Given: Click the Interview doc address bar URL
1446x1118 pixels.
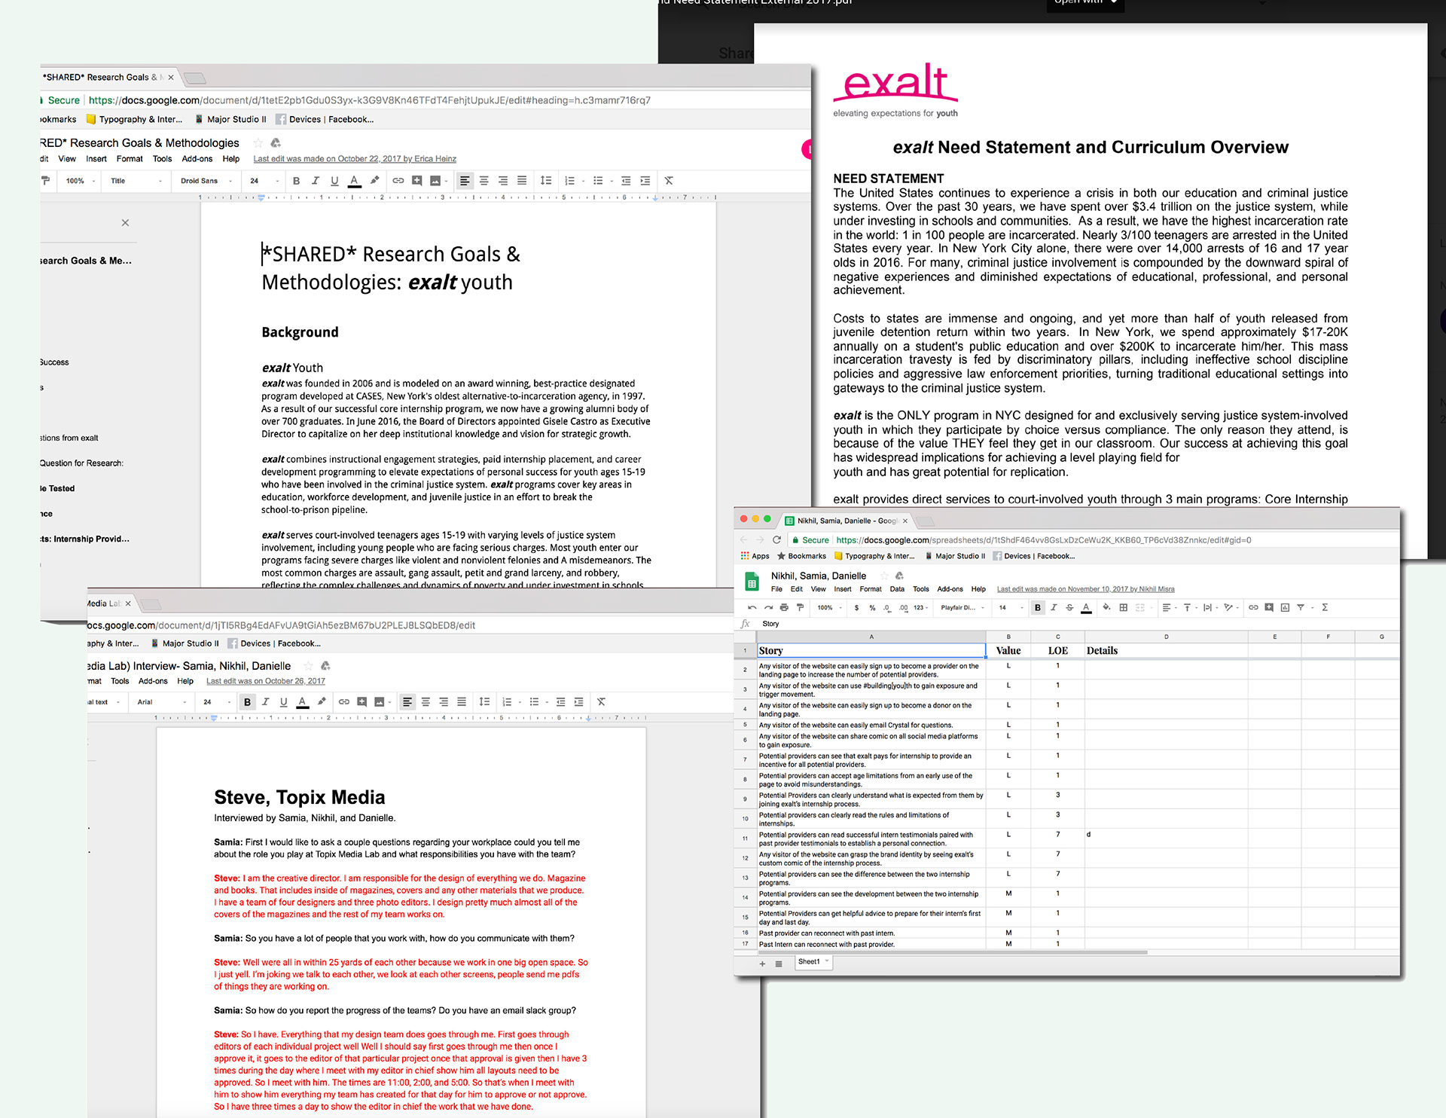Looking at the screenshot, I should tap(281, 625).
